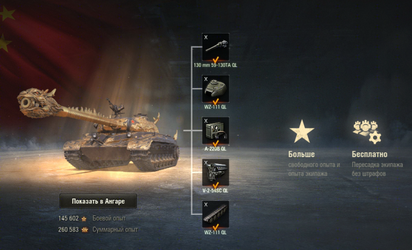Select the WZ-111 QL turret module icon

point(215,89)
